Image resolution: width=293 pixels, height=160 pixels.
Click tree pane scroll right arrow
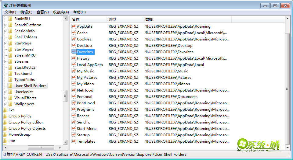(60, 148)
